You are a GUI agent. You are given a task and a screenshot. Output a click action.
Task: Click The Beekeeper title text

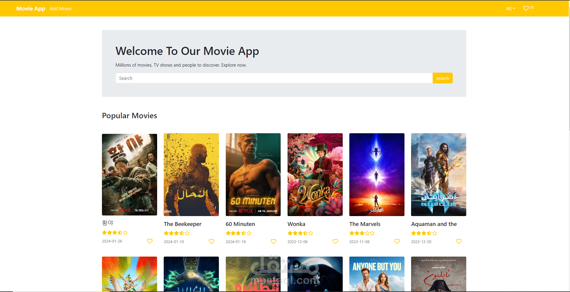point(183,224)
